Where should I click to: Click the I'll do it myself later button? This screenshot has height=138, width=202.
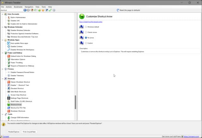tap(29, 132)
